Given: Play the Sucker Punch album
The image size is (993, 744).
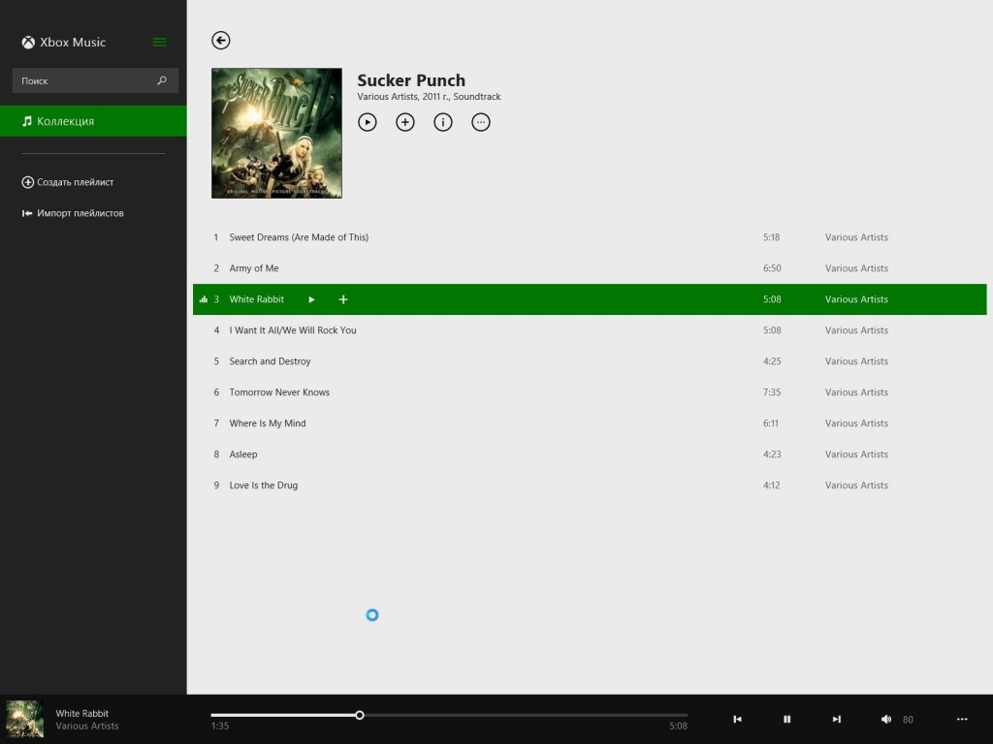Looking at the screenshot, I should [x=368, y=122].
